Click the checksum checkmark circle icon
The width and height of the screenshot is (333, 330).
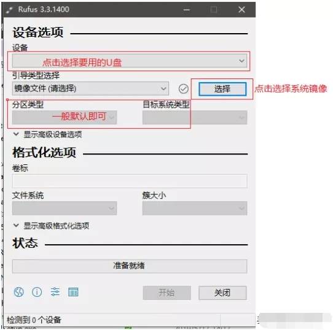coord(183,89)
